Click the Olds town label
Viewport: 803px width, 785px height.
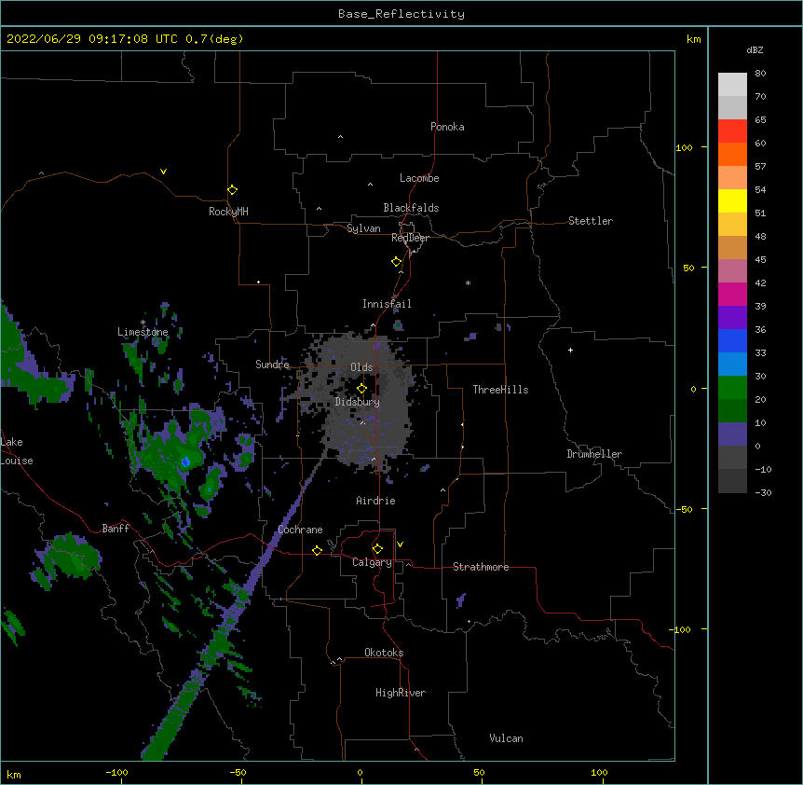[x=361, y=367]
